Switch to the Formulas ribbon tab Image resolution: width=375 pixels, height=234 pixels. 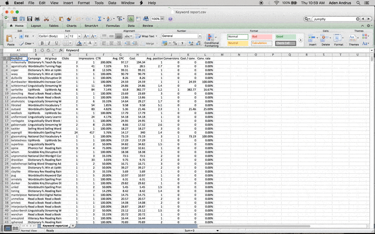(x=113, y=26)
